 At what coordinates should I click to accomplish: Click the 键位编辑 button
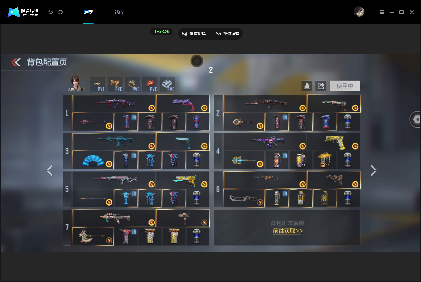point(228,34)
